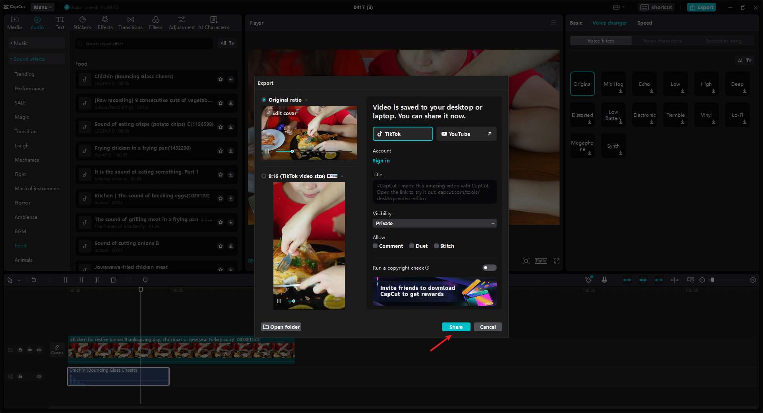Favorite the Chichin sound effect
763x413 pixels.
tap(221, 79)
